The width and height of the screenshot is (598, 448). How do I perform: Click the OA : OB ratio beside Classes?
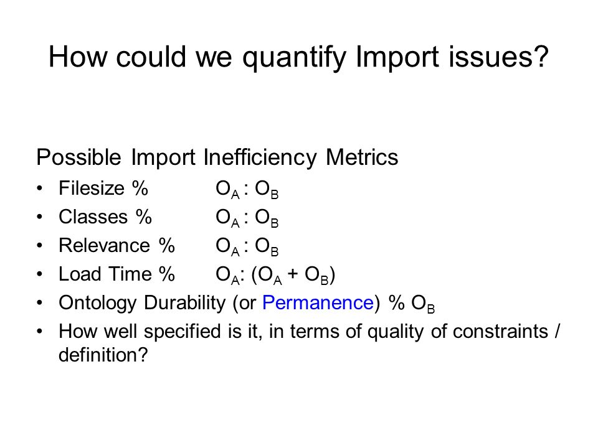(247, 218)
